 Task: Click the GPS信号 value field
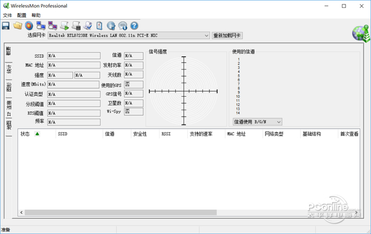(x=134, y=93)
